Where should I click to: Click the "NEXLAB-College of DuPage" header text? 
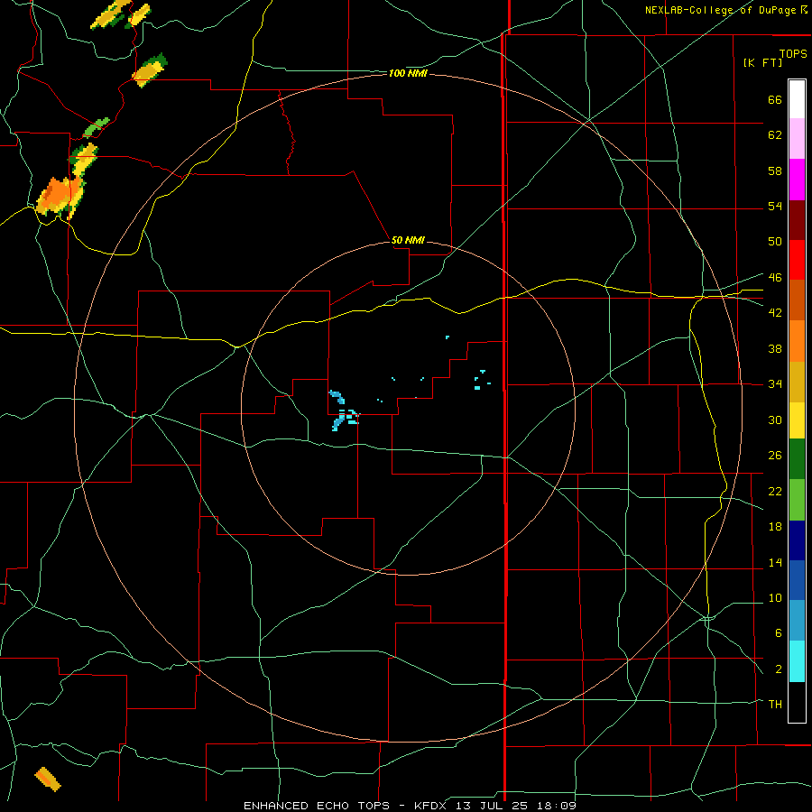point(722,10)
